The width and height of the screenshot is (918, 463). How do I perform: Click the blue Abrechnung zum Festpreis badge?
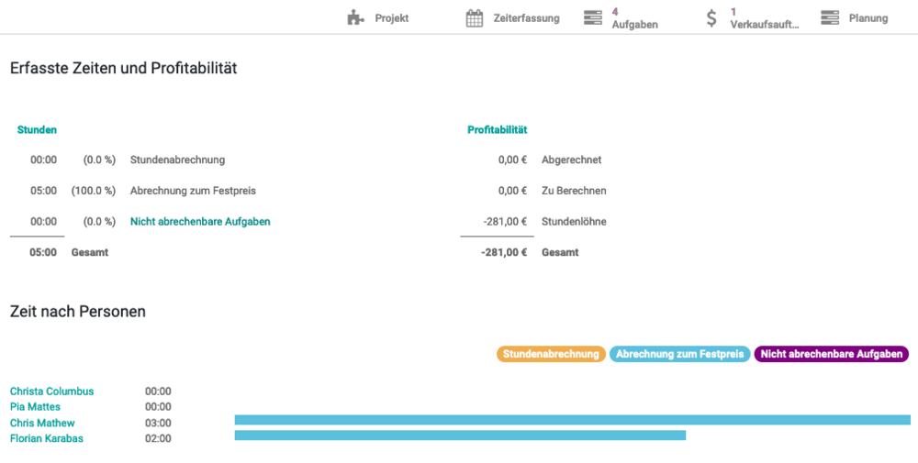pos(679,354)
